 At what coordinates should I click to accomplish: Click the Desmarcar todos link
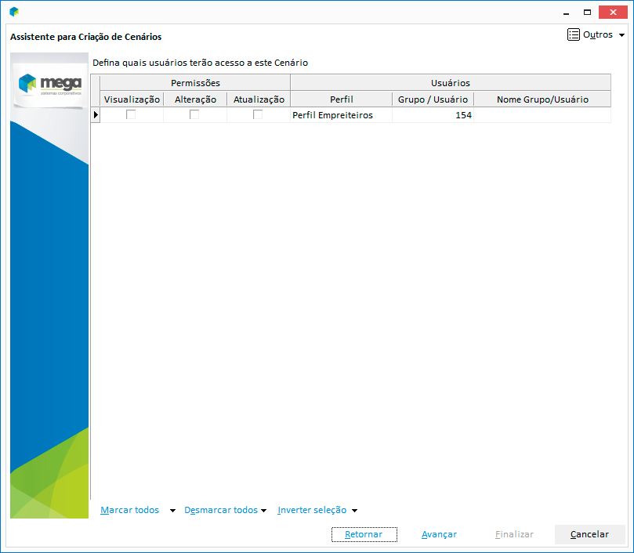pos(220,511)
